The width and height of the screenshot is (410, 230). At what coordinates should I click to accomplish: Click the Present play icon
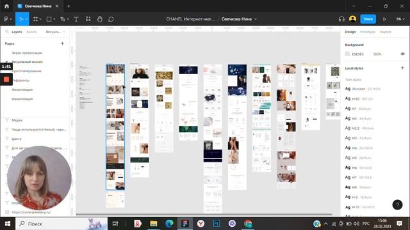(384, 19)
